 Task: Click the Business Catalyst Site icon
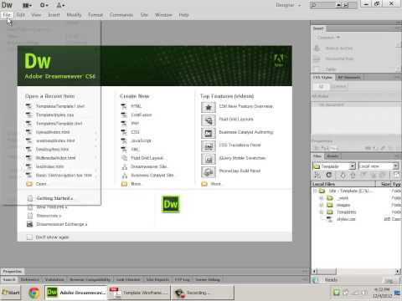(124, 176)
